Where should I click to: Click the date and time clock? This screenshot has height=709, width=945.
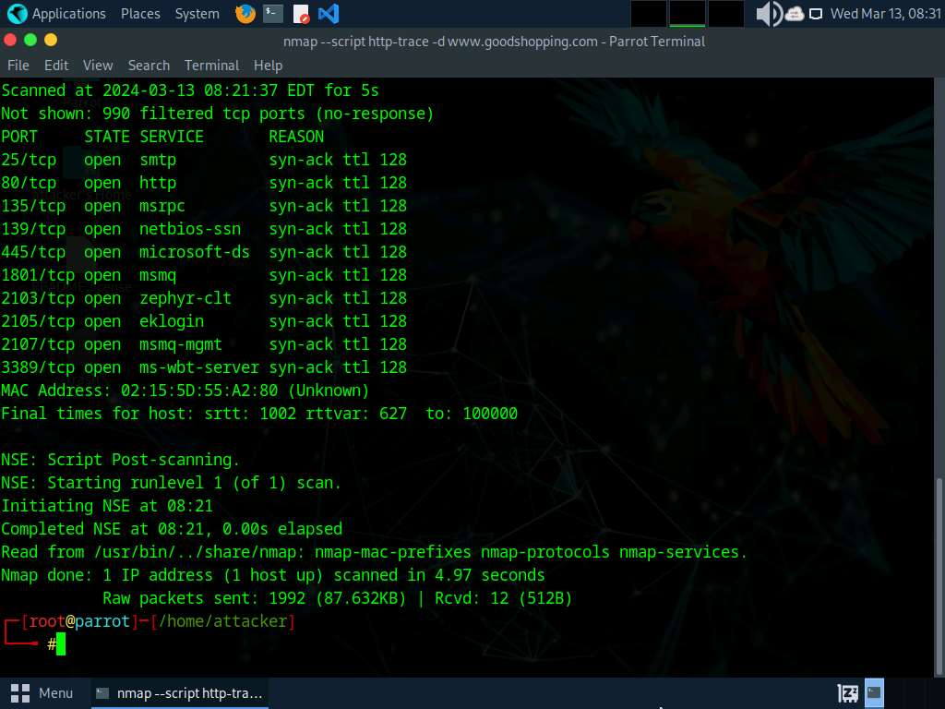[x=885, y=14]
